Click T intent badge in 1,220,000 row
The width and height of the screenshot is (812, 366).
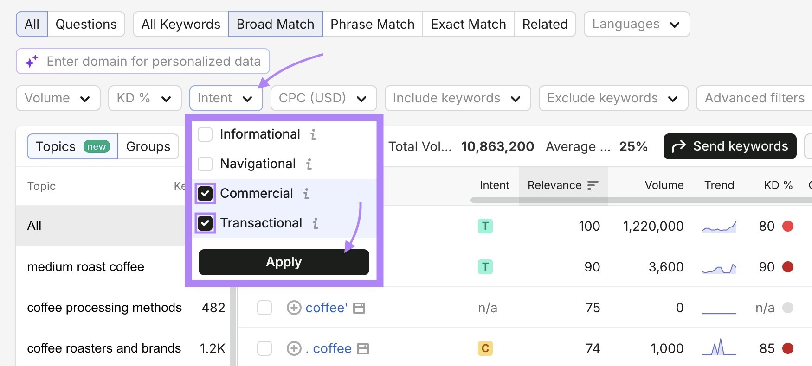[485, 226]
